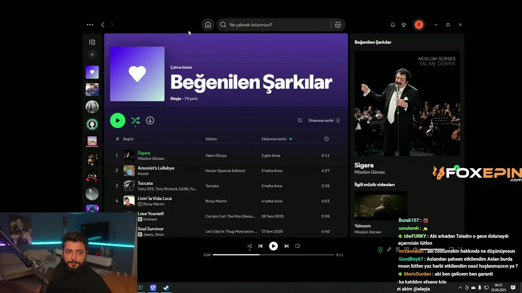Skip to previous track in the player
The image size is (522, 293).
tap(260, 246)
